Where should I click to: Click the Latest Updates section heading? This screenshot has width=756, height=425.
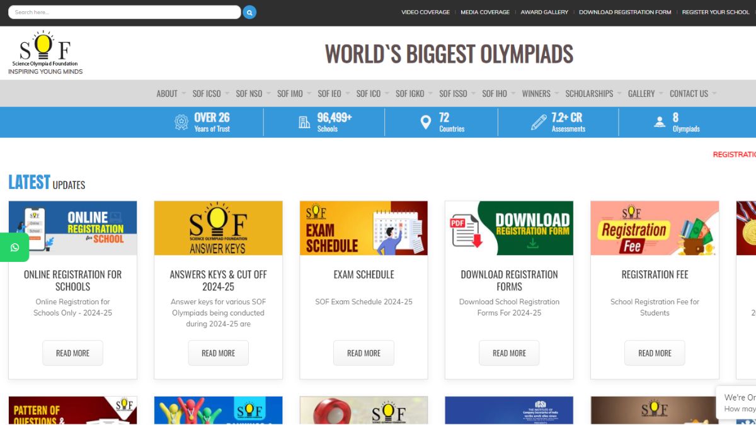[47, 183]
